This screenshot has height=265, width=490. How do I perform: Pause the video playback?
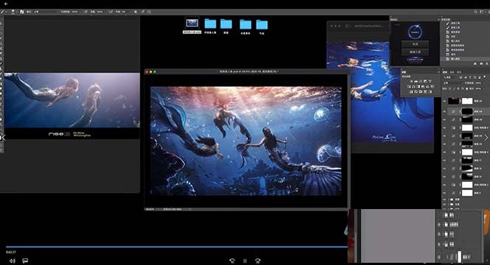245,261
